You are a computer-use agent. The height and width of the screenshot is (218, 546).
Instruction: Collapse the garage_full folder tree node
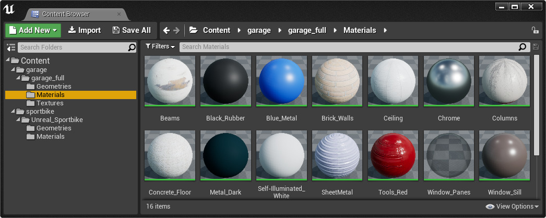click(x=18, y=78)
